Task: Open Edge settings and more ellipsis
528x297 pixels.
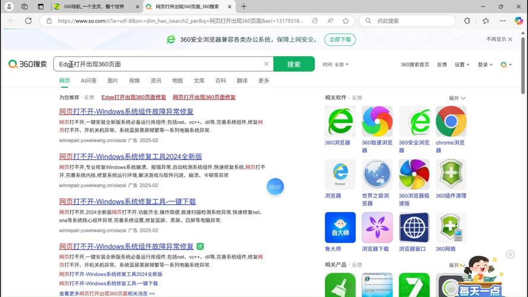Action: click(502, 21)
